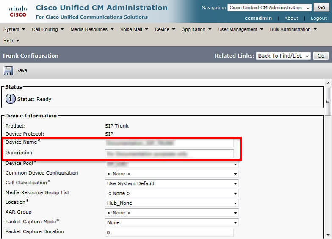The image size is (332, 239).
Task: Click the scrollbar down arrow
Action: tap(328, 235)
